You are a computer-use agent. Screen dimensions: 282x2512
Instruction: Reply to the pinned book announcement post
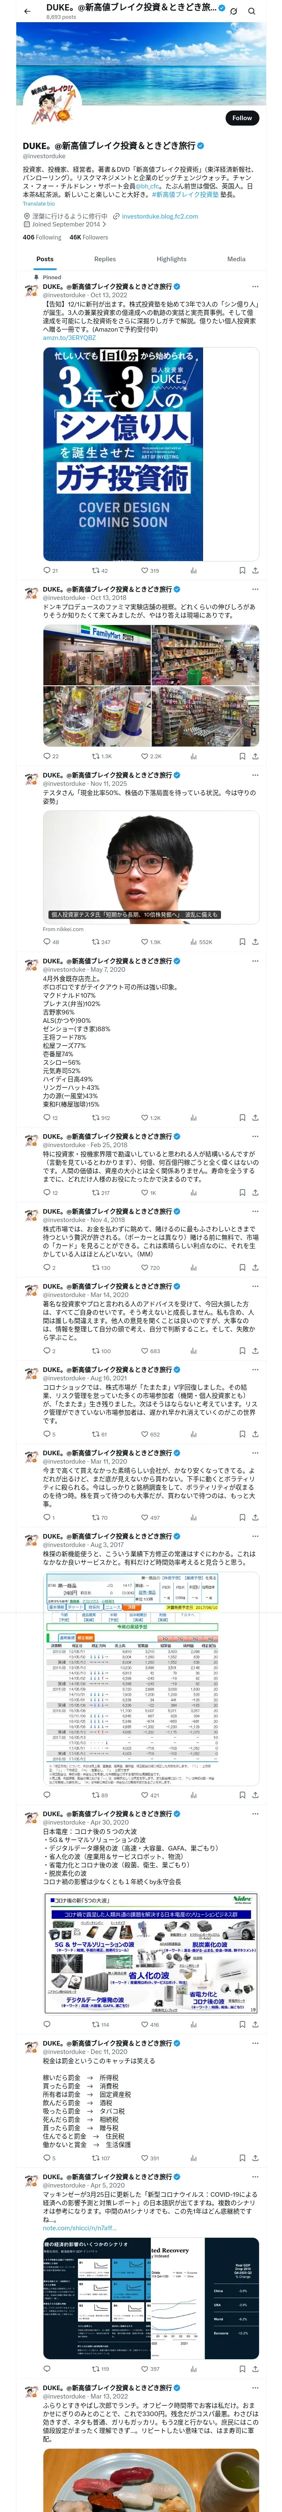pyautogui.click(x=47, y=571)
